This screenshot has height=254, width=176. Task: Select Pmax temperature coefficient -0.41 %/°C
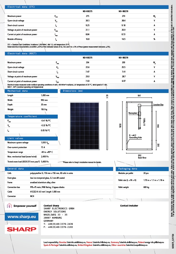46,121
